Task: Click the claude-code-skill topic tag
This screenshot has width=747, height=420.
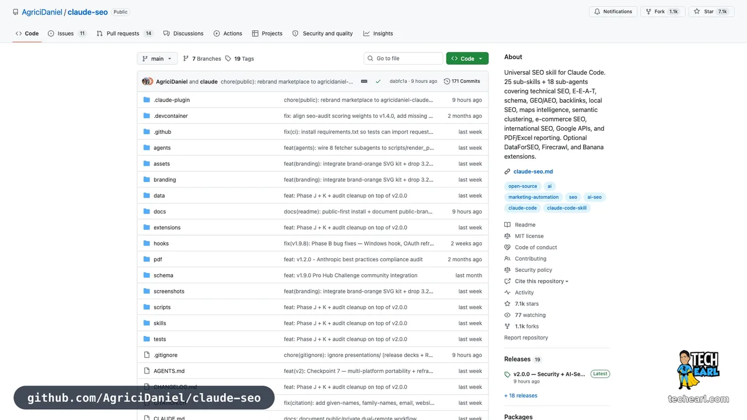Action: 567,208
